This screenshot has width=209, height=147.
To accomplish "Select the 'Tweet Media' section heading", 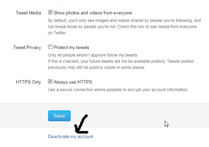I will click(28, 13).
